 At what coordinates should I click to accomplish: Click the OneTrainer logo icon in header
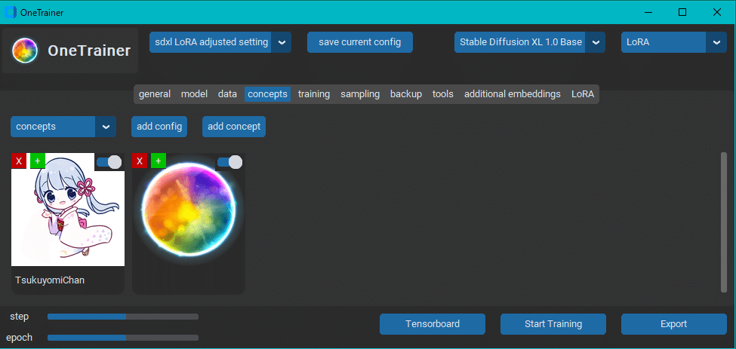pos(24,51)
